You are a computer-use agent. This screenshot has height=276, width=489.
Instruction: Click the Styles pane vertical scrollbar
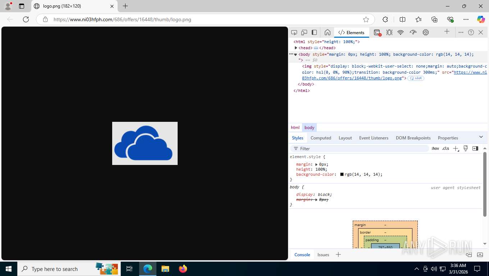[x=485, y=184]
